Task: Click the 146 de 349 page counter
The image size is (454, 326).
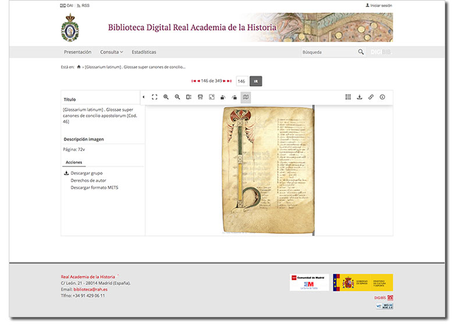Action: tap(211, 81)
